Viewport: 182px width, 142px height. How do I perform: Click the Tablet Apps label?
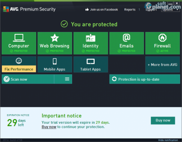point(90,69)
